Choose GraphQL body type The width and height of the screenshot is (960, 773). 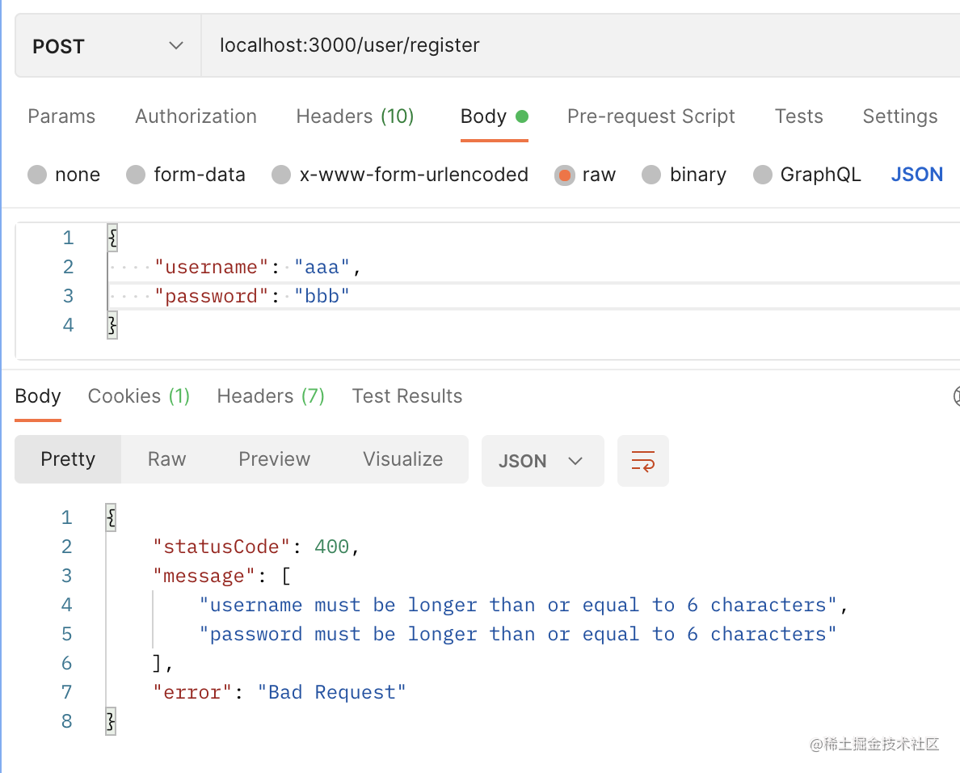click(762, 175)
